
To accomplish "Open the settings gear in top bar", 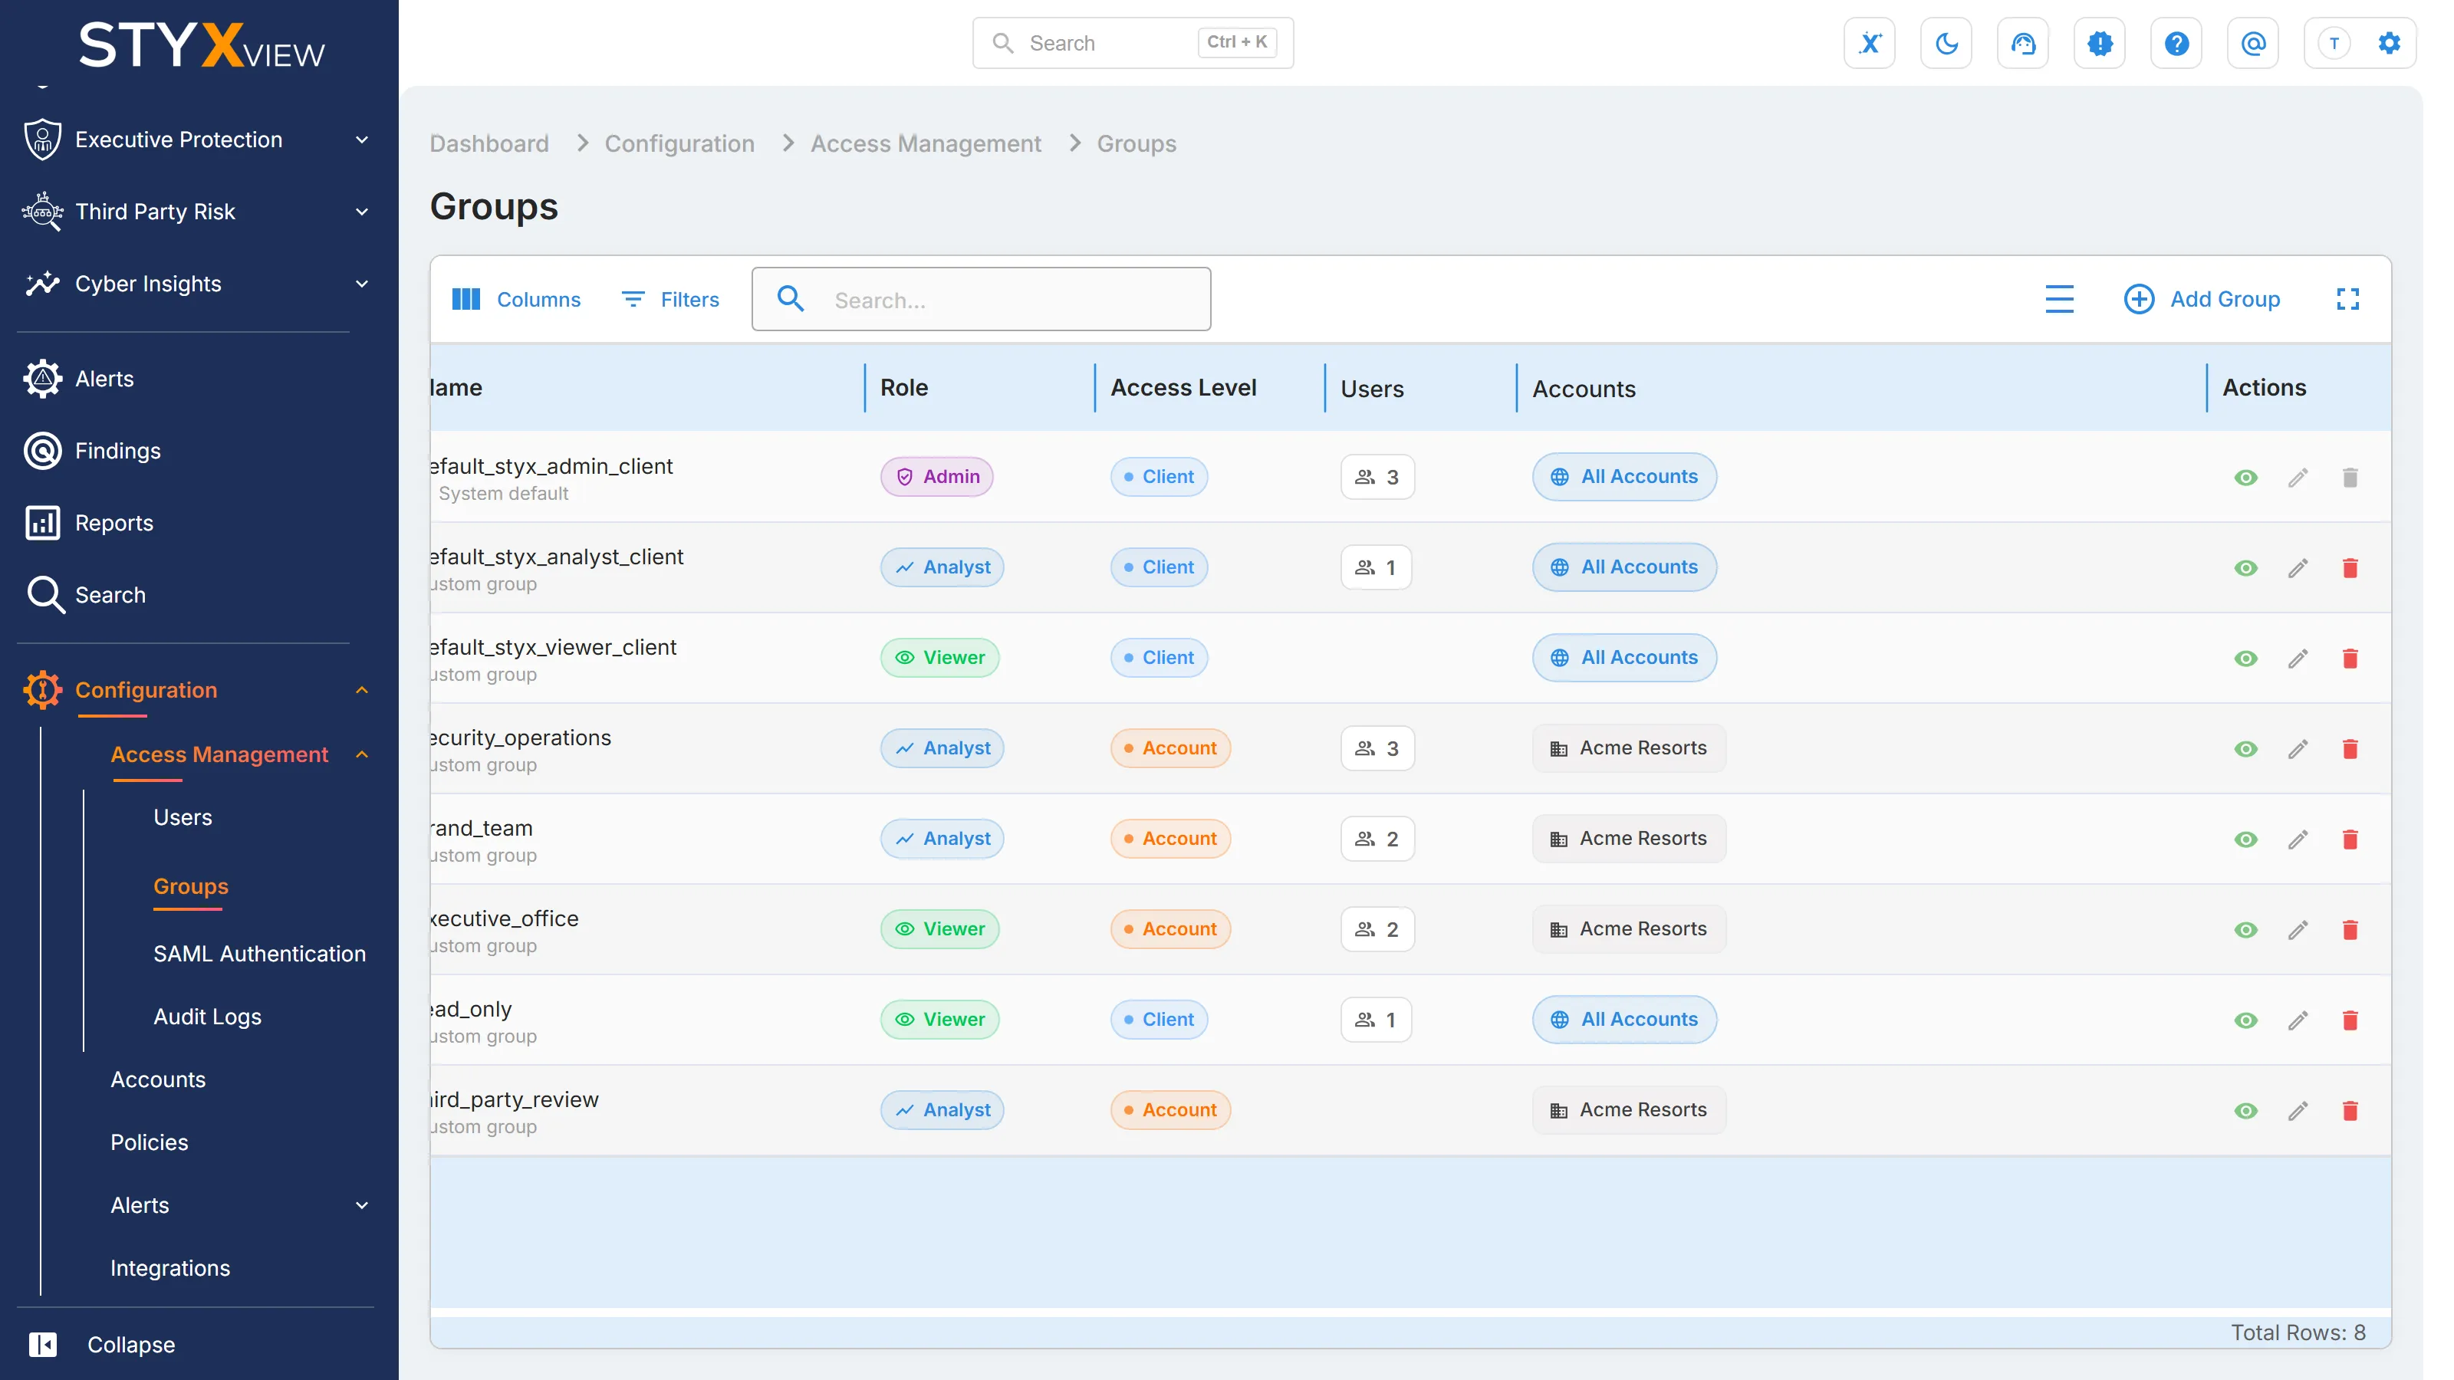I will click(2388, 43).
